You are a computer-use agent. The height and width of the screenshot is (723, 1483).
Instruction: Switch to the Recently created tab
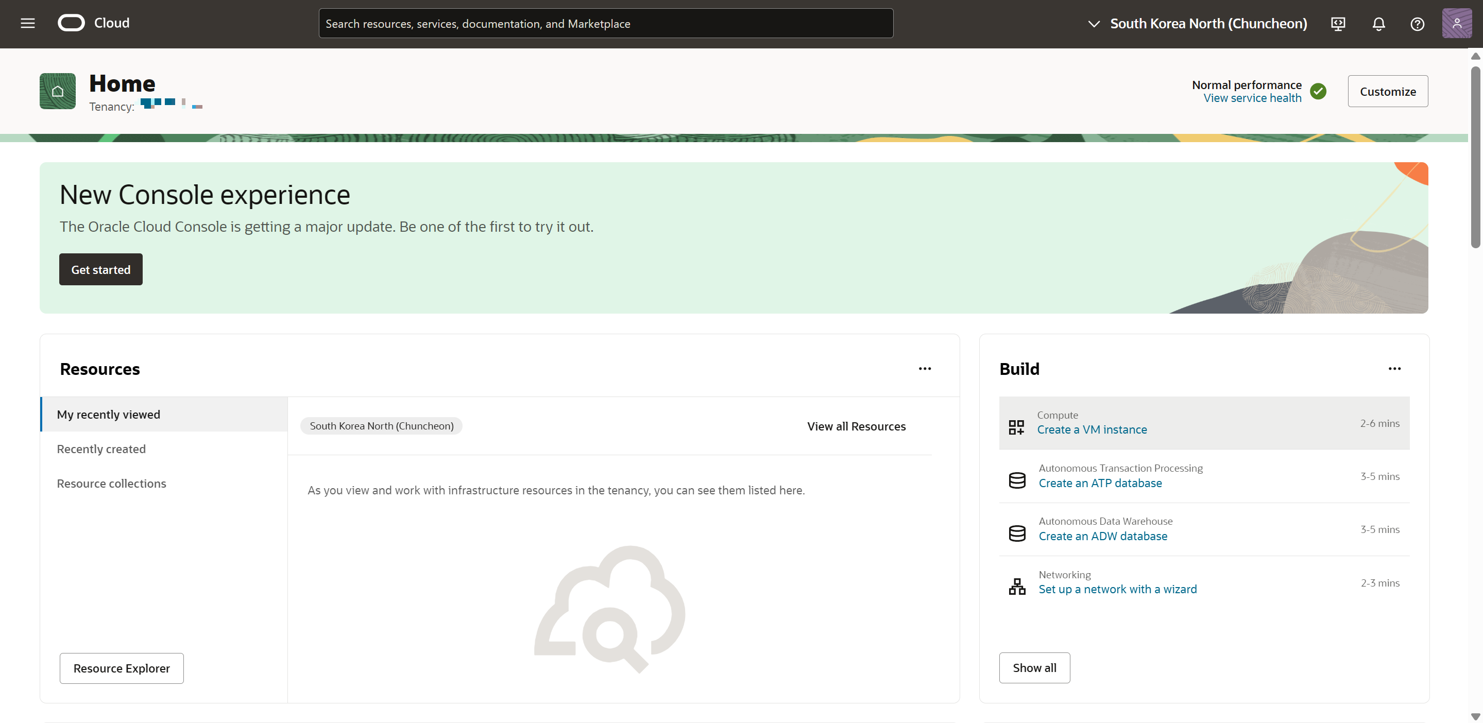pyautogui.click(x=101, y=449)
